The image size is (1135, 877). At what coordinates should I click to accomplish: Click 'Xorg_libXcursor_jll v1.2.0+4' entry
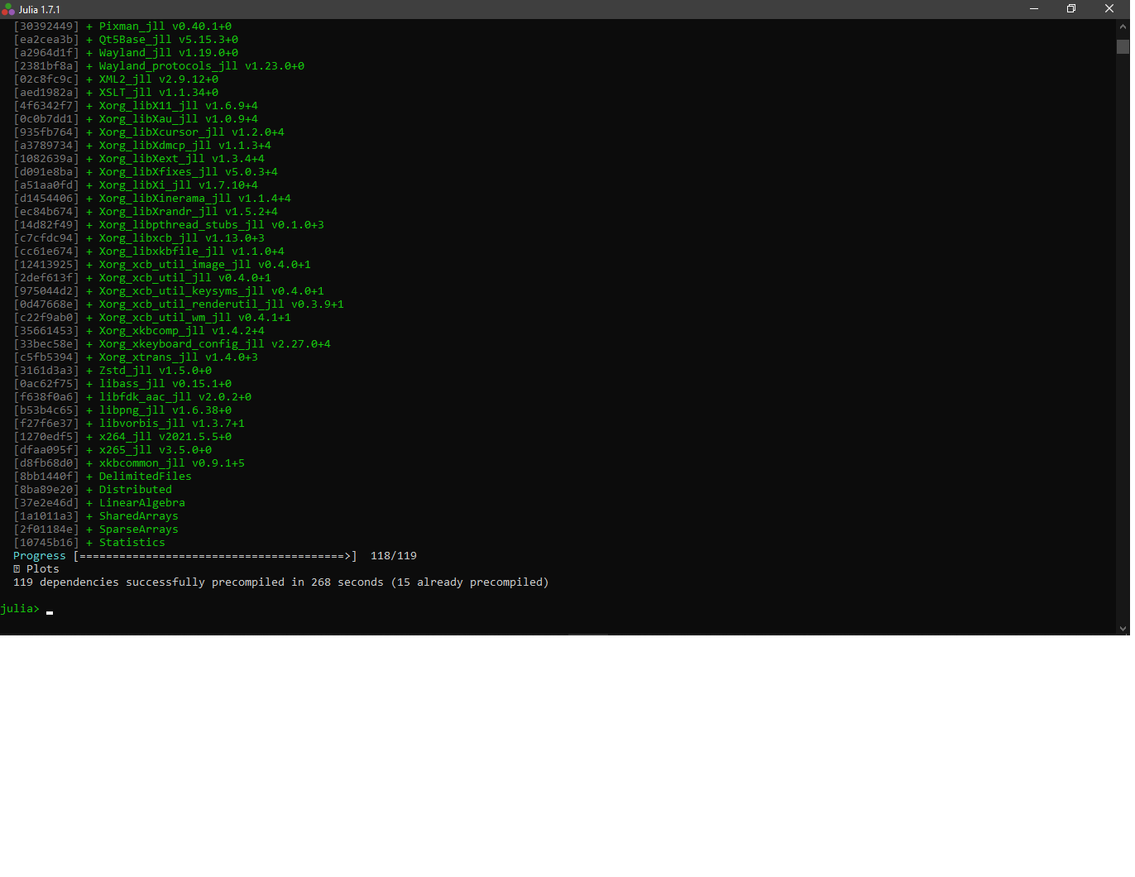[192, 132]
